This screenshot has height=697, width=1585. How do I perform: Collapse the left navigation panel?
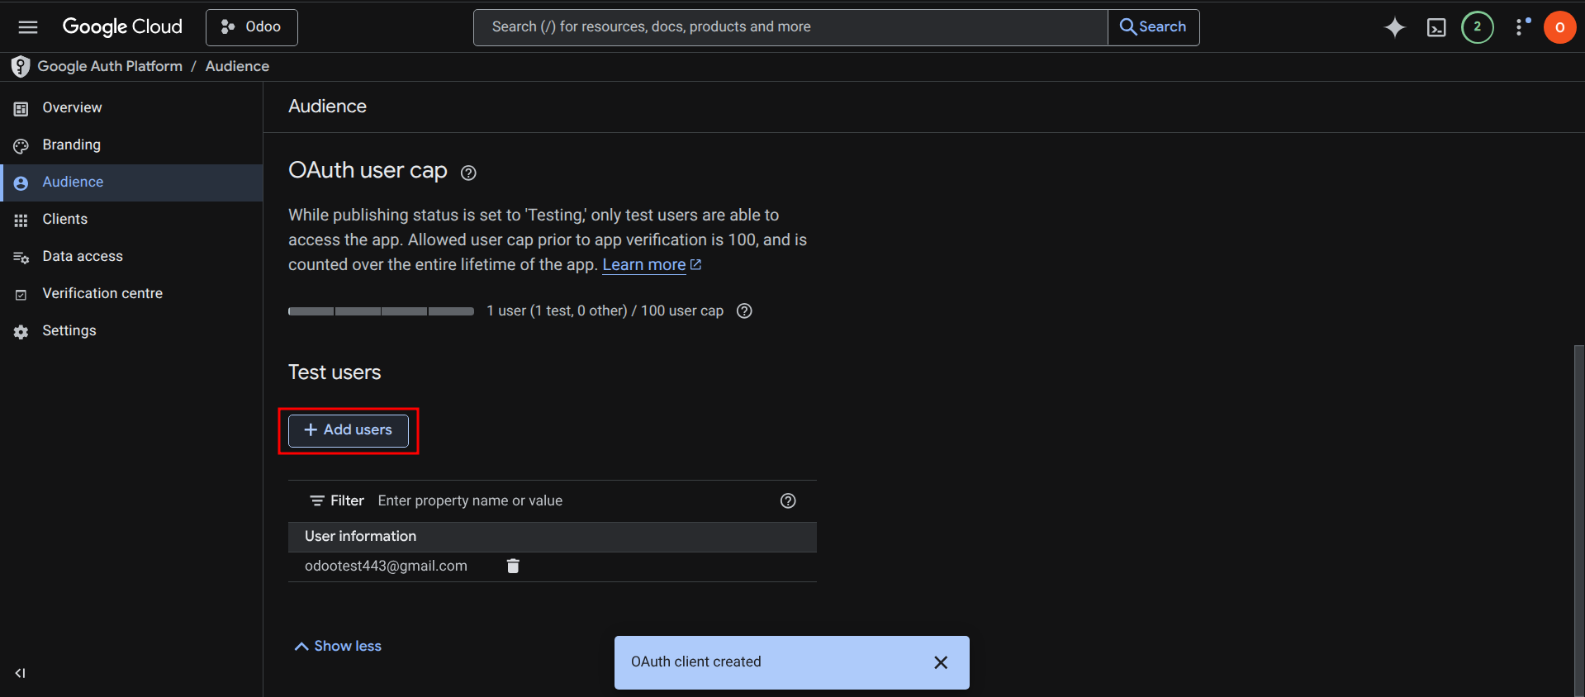pos(20,673)
